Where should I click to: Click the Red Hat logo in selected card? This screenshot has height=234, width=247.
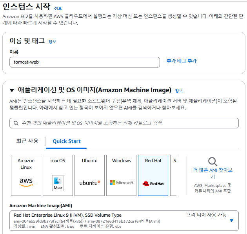click(153, 183)
